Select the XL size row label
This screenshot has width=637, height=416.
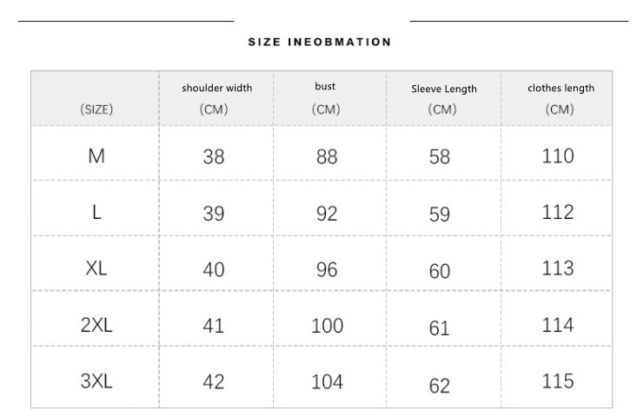[x=96, y=268]
